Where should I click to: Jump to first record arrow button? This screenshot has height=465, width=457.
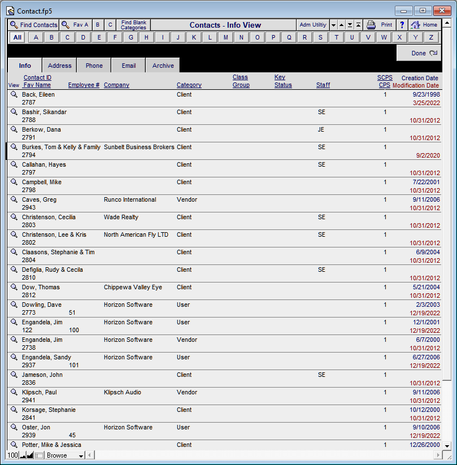click(x=358, y=25)
